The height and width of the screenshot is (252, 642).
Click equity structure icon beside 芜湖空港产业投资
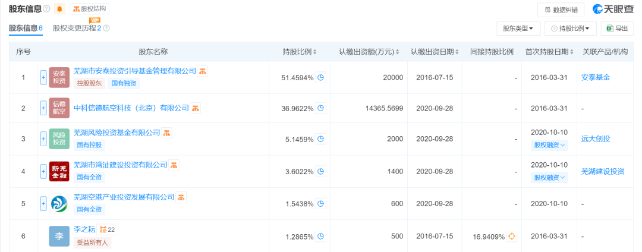pyautogui.click(x=181, y=197)
